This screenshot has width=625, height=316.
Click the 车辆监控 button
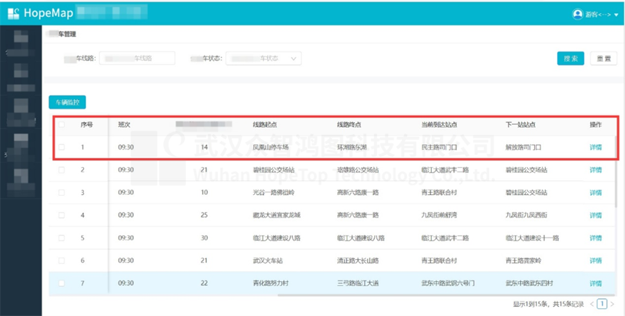click(67, 102)
